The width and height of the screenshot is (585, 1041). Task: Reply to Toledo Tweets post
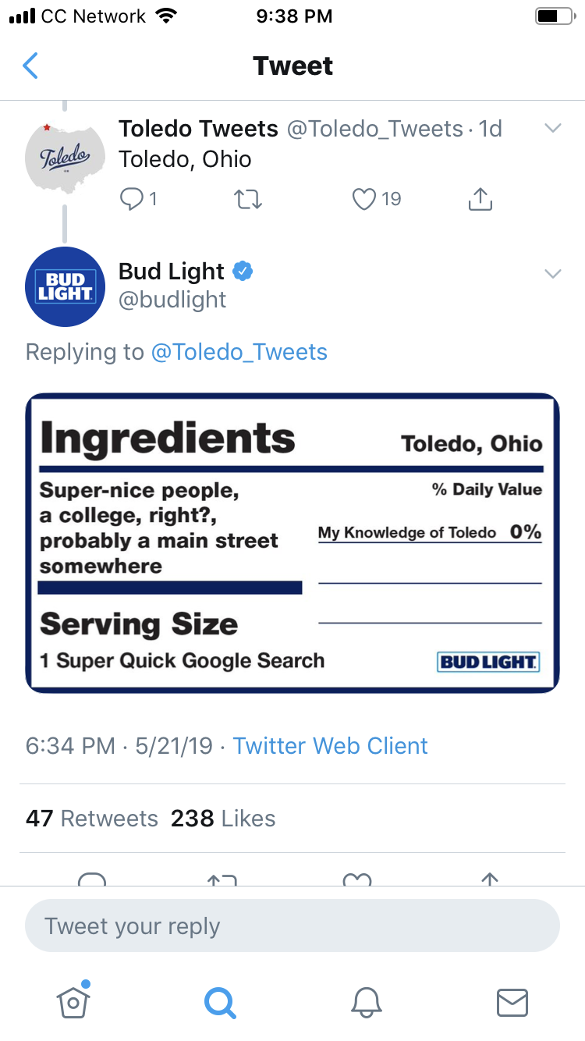tap(131, 200)
